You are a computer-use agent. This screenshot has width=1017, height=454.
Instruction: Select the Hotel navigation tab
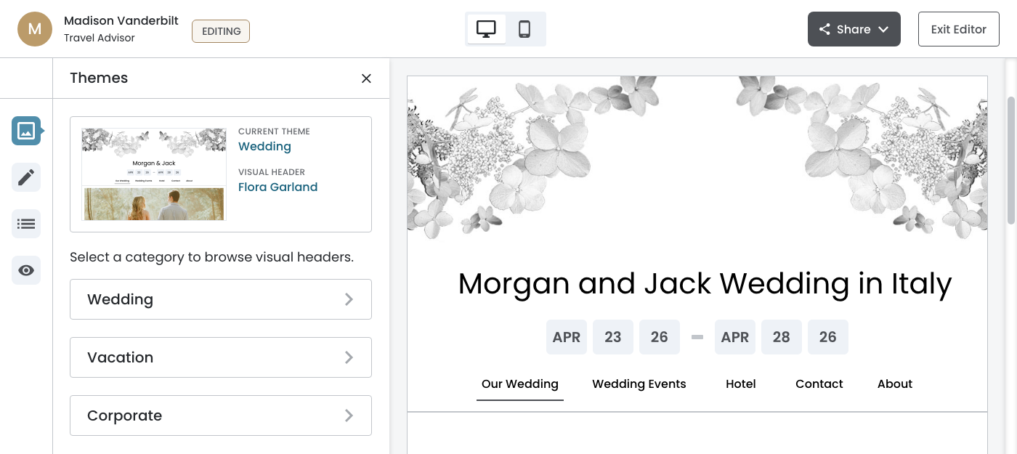[x=741, y=384]
